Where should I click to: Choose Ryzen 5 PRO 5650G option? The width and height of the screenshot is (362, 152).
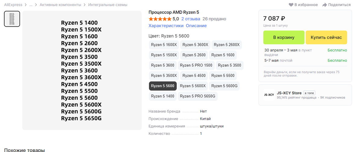coord(198,96)
